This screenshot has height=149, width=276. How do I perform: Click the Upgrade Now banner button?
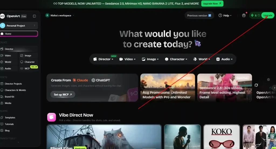point(212,3)
